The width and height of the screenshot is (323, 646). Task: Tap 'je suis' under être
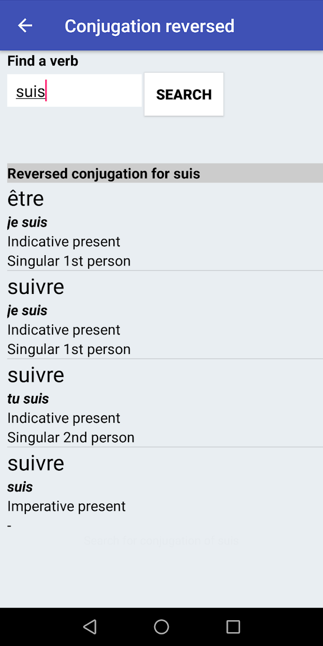click(27, 222)
